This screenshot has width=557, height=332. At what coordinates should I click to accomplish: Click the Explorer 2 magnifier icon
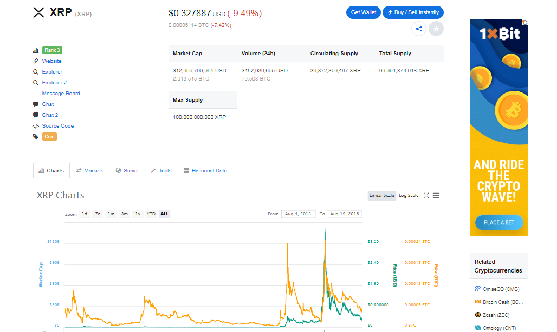point(36,83)
